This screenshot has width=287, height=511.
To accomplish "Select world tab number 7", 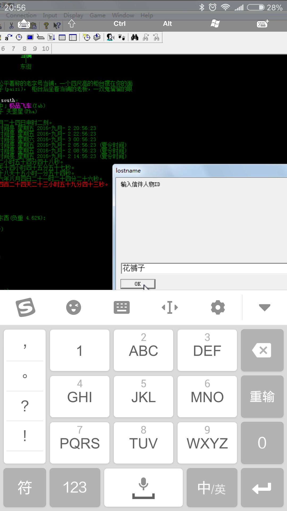I will [x=13, y=49].
